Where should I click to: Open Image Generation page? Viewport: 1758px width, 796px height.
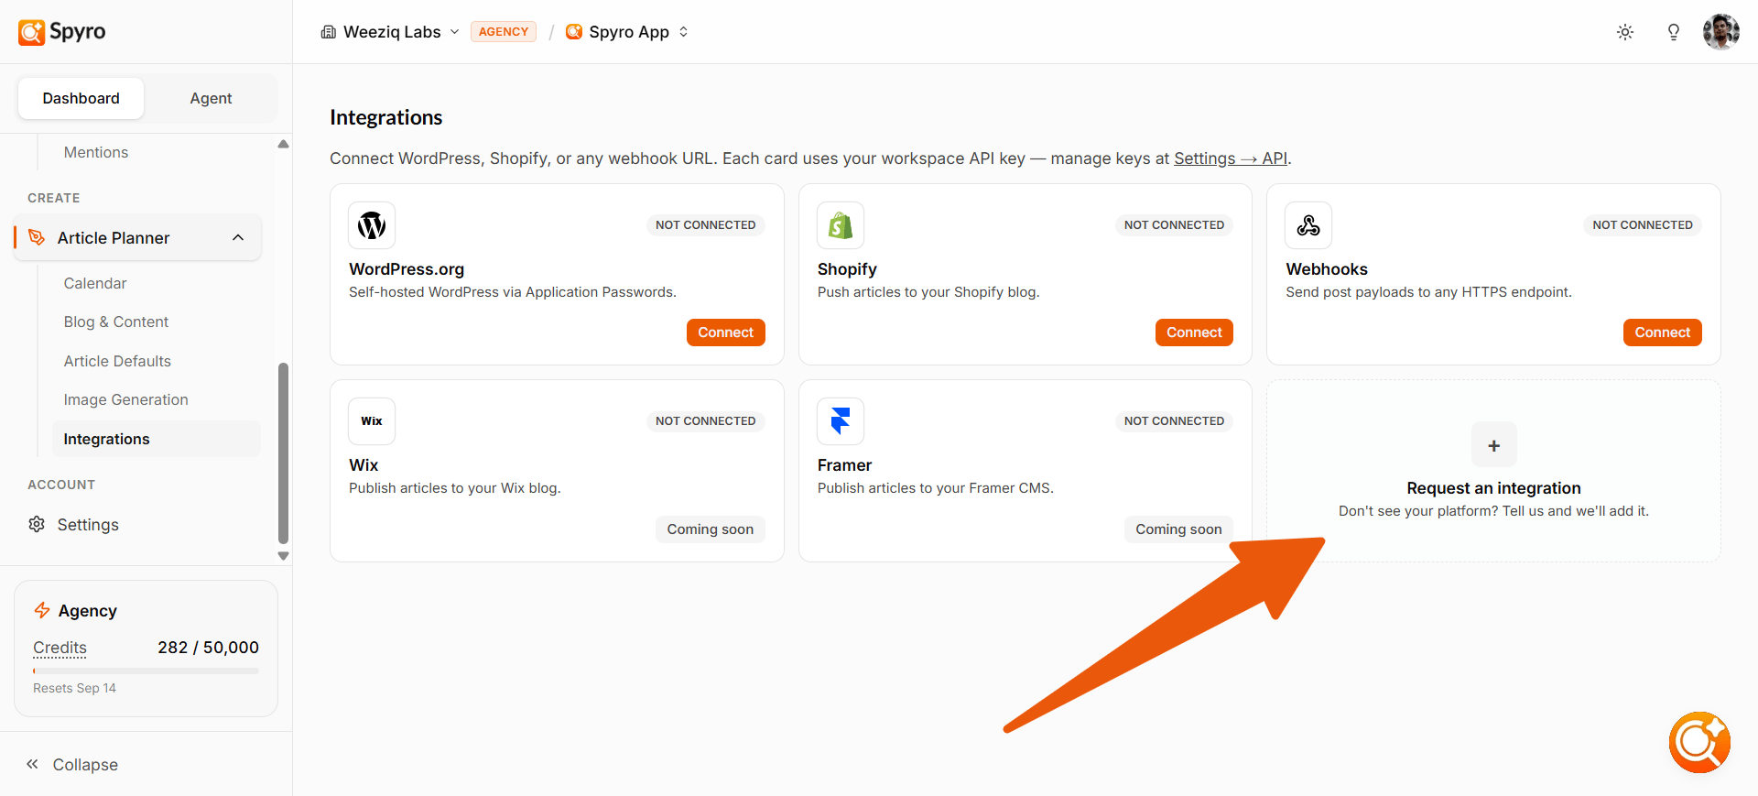coord(125,399)
